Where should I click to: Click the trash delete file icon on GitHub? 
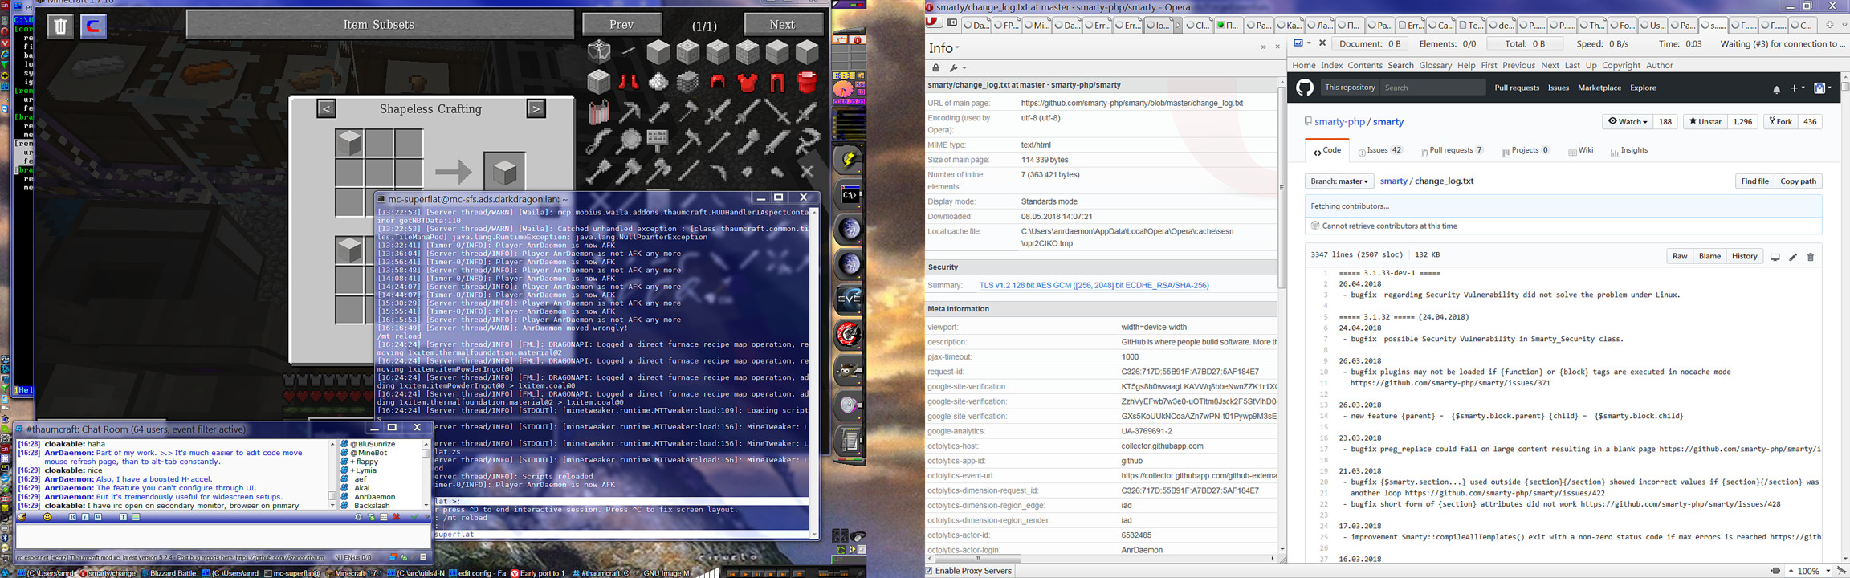pos(1811,257)
